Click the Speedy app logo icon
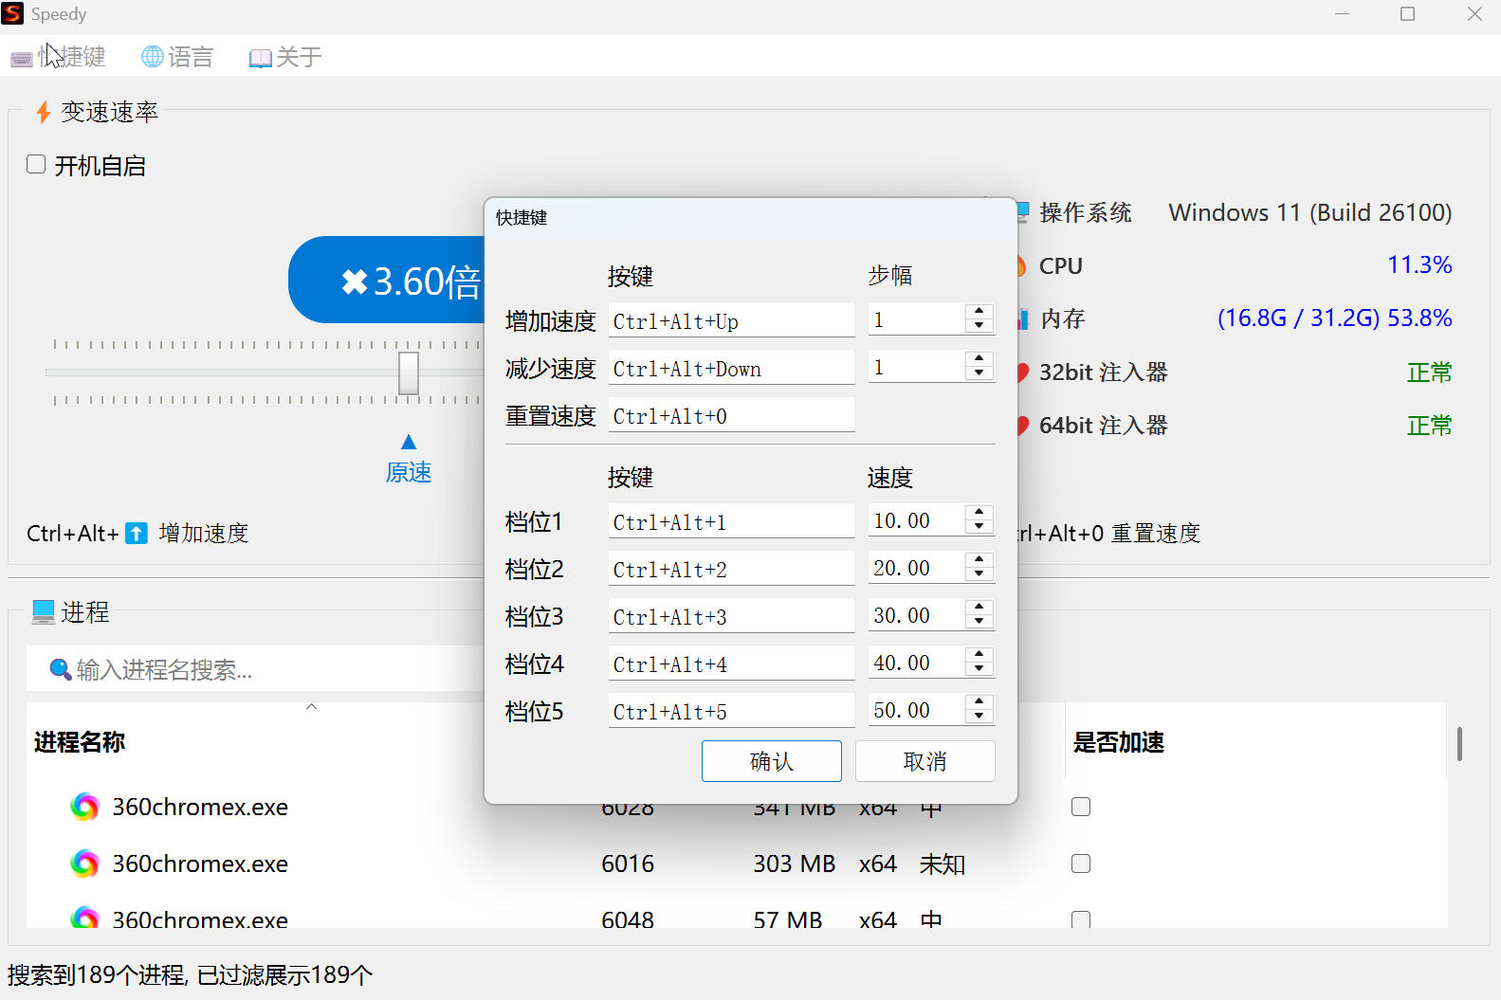Viewport: 1501px width, 1000px height. (x=12, y=13)
